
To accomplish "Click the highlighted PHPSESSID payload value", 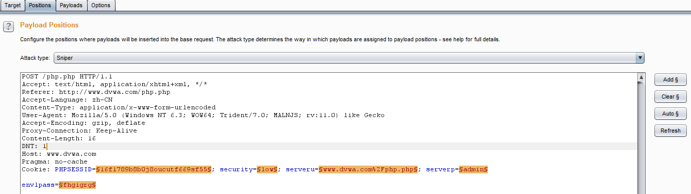I will (154, 169).
